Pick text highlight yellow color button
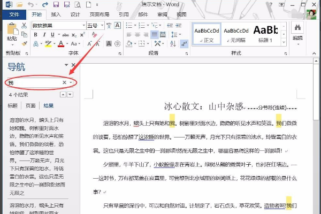This screenshot has width=321, height=214. [x=48, y=44]
